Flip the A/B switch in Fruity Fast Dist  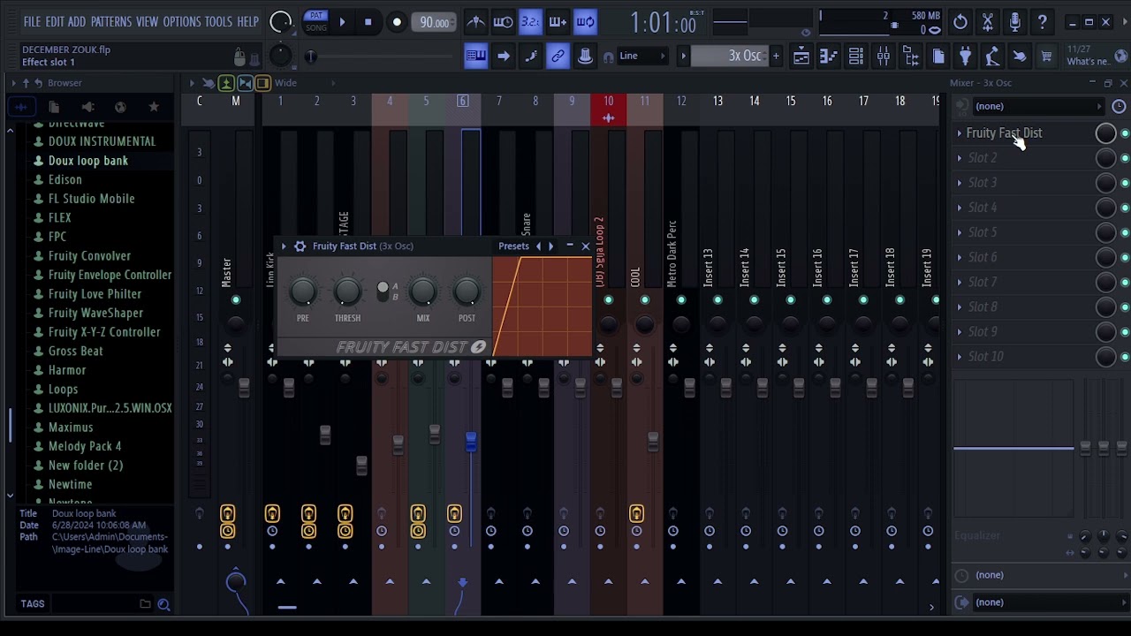click(383, 291)
